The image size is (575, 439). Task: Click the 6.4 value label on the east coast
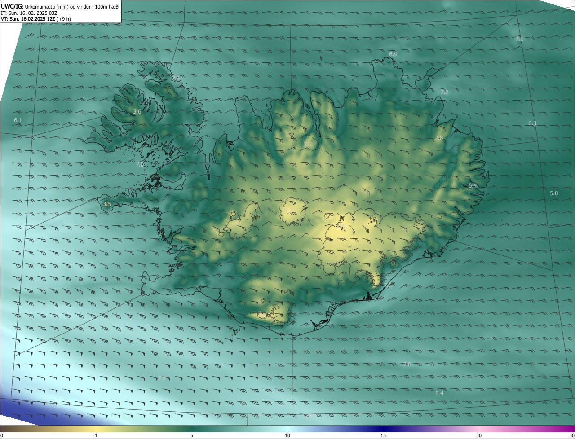tap(473, 185)
